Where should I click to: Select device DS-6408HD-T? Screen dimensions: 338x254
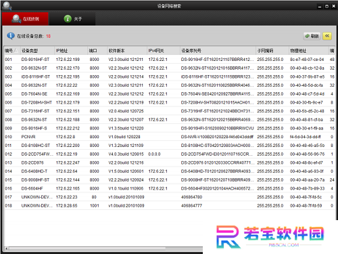click(34, 171)
